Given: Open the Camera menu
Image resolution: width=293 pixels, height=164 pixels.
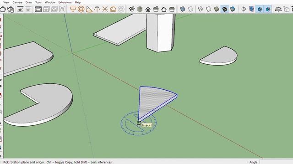Looking at the screenshot, I should click(17, 2).
